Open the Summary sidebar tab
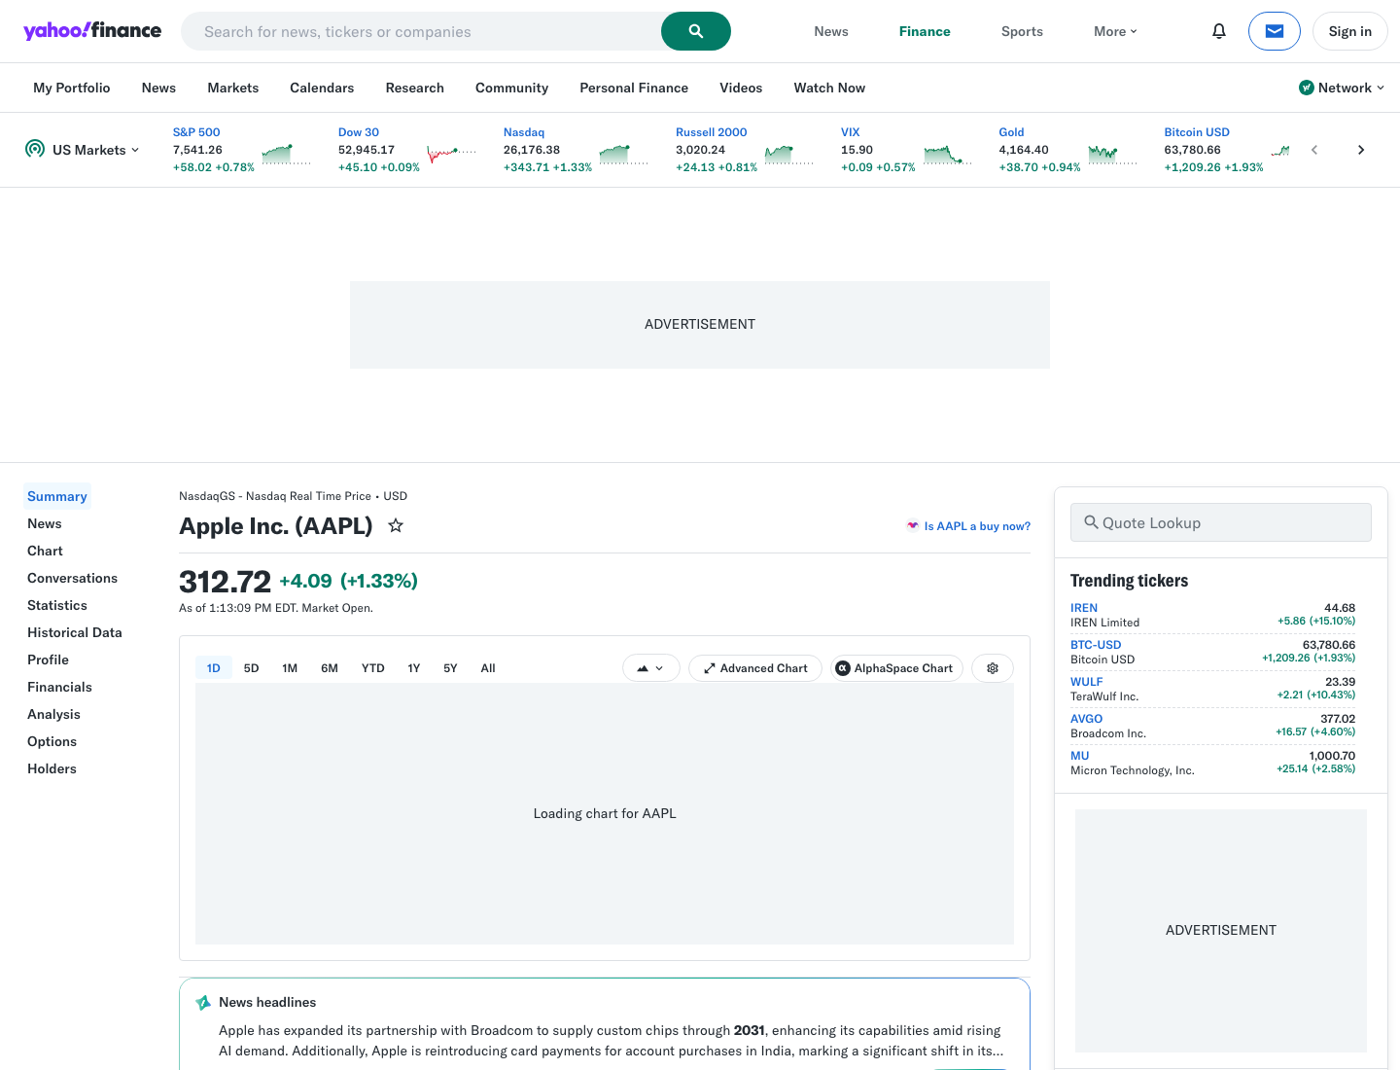This screenshot has width=1400, height=1070. 57,496
